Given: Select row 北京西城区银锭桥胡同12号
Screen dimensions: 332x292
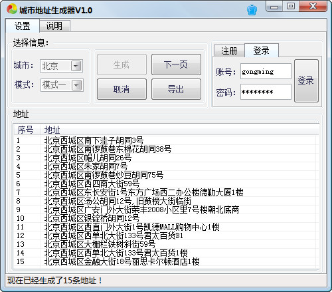Looking at the screenshot, I should click(x=166, y=218).
